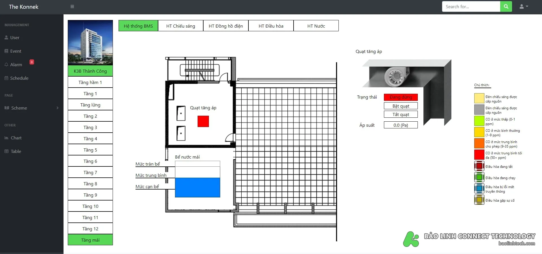Click Điều hòa bị lỗi mất truyền thông icon
This screenshot has height=254, width=542.
(x=479, y=188)
